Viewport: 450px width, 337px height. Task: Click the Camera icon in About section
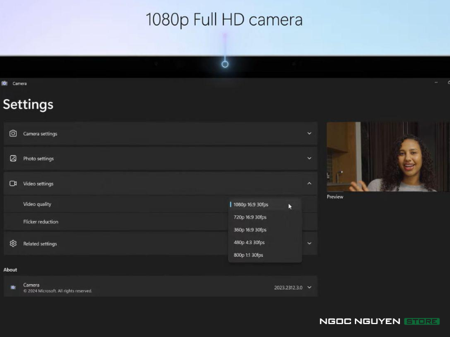[13, 288]
